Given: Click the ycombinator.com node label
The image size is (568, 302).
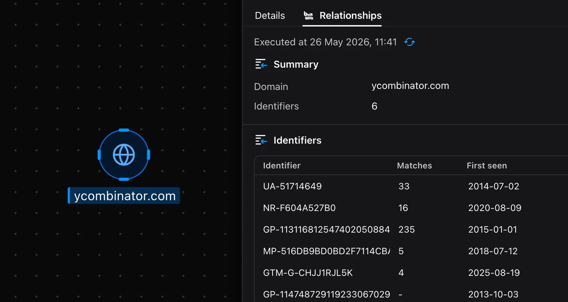Looking at the screenshot, I should [124, 196].
